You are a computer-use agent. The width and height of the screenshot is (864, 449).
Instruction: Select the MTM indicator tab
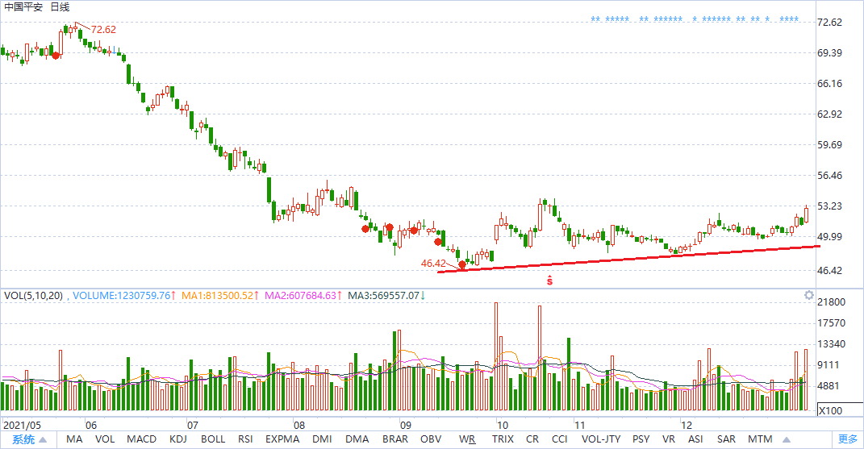(759, 439)
